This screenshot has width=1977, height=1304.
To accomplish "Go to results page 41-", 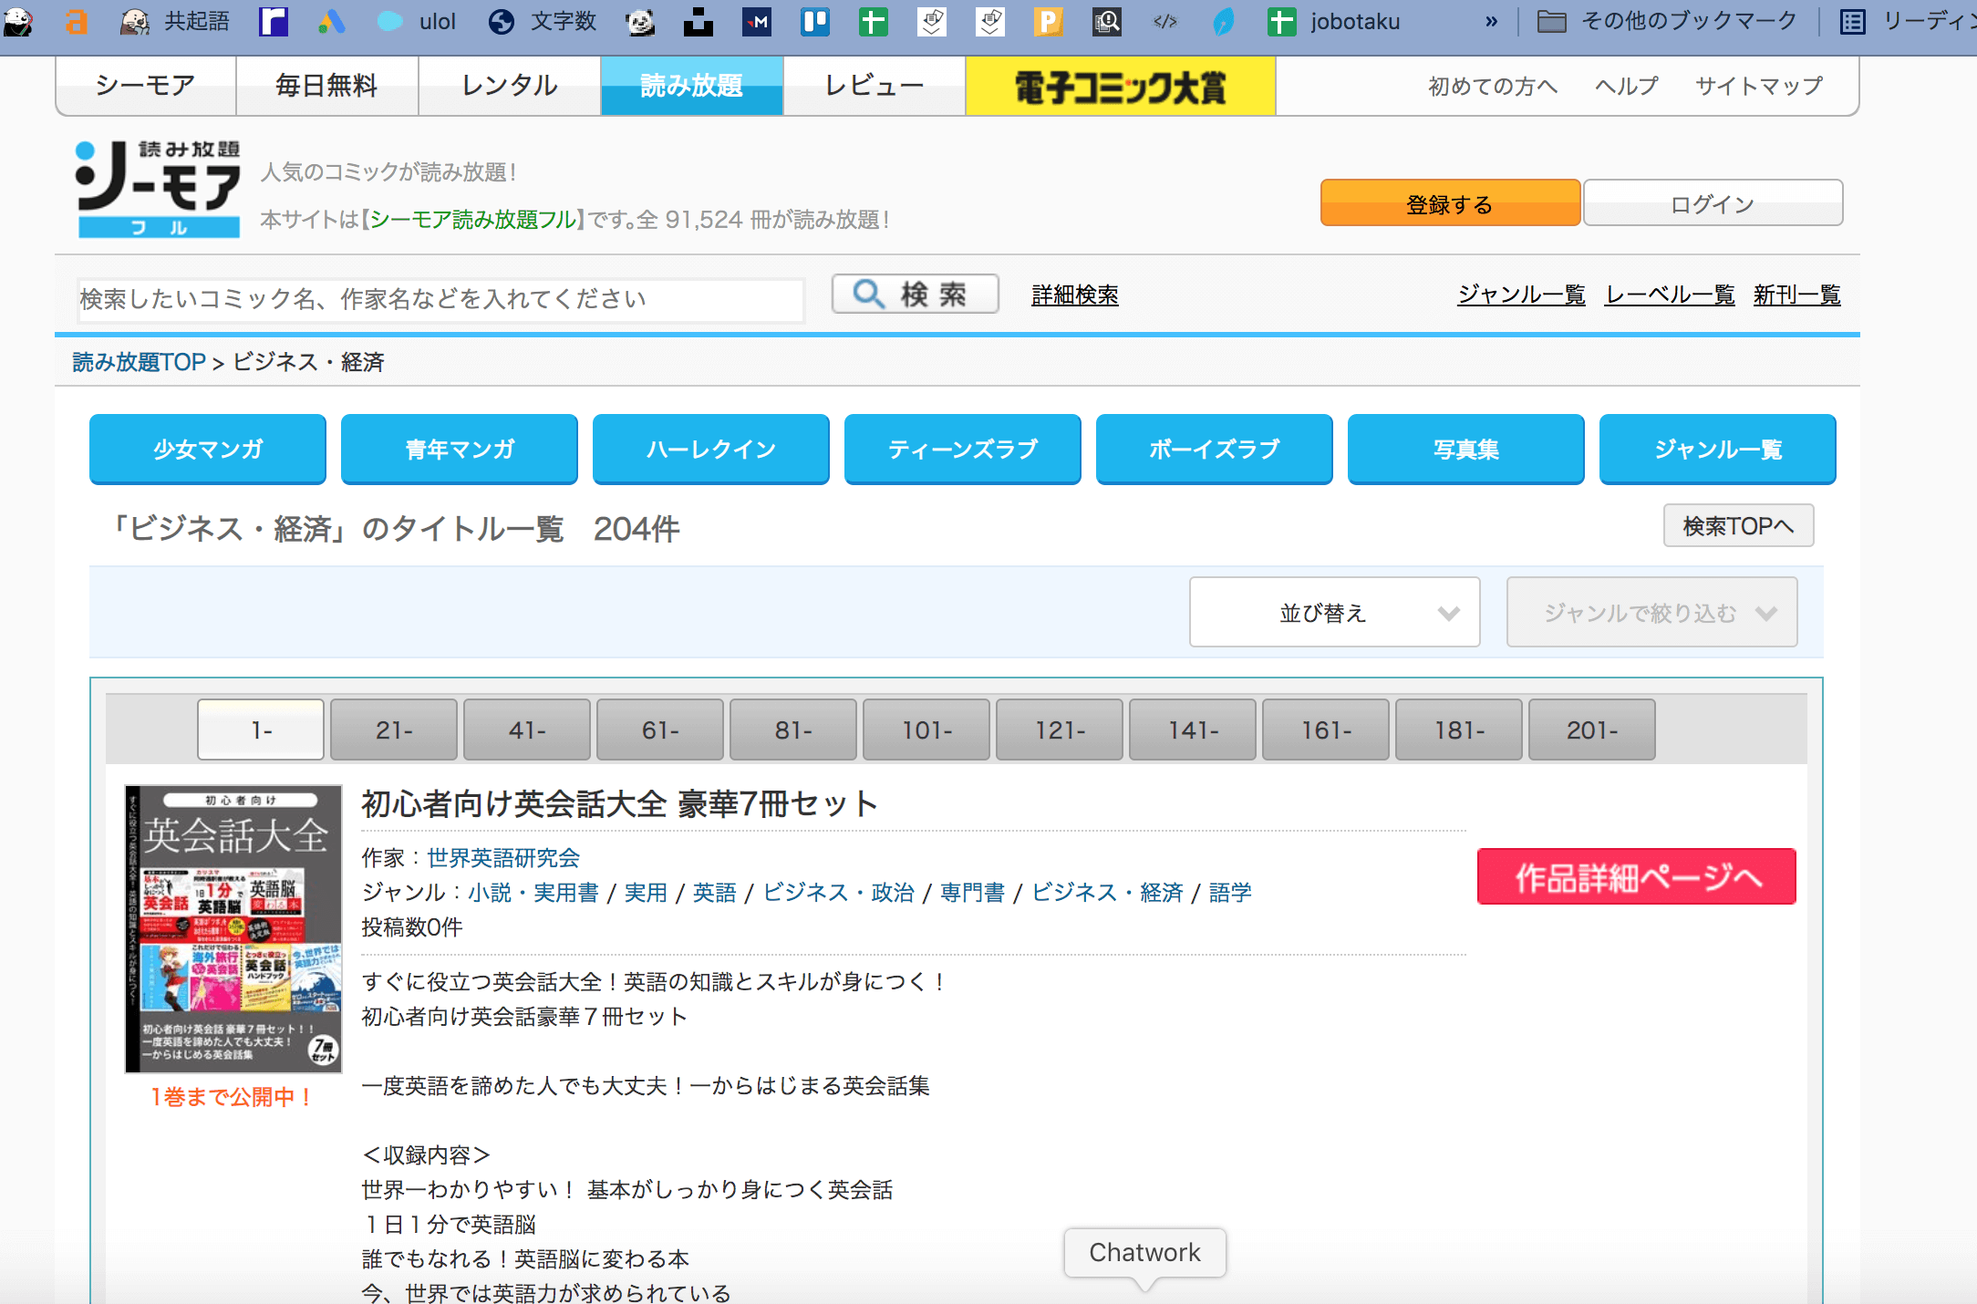I will [527, 730].
